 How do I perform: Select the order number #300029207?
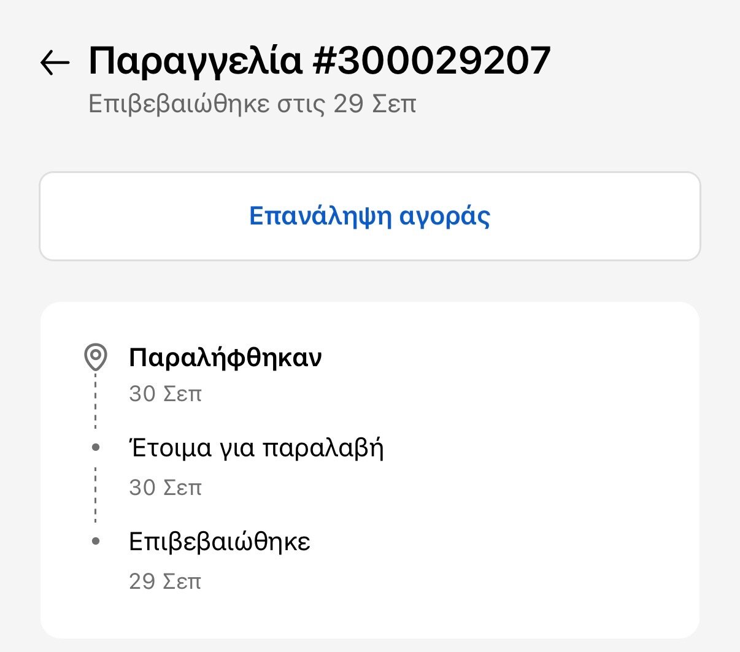431,60
